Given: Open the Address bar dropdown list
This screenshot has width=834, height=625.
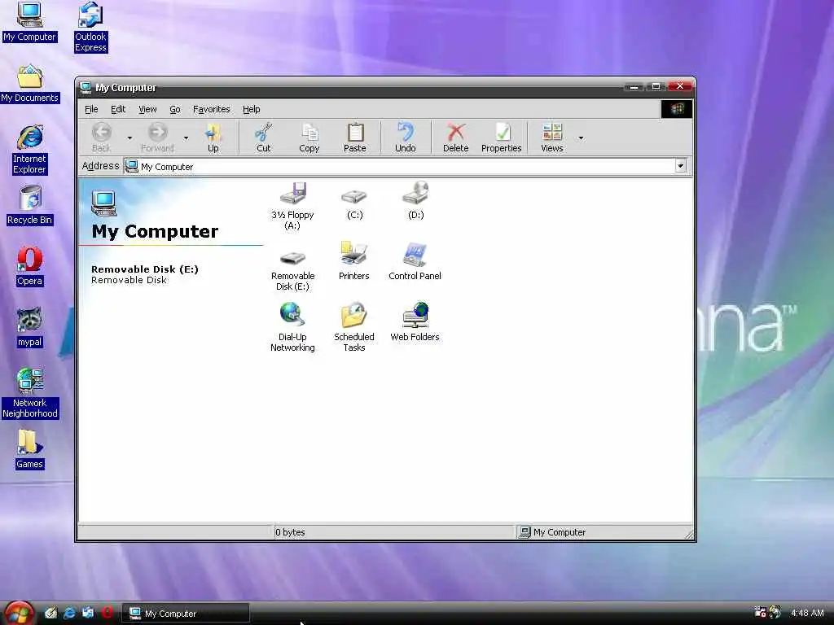Looking at the screenshot, I should pos(680,166).
